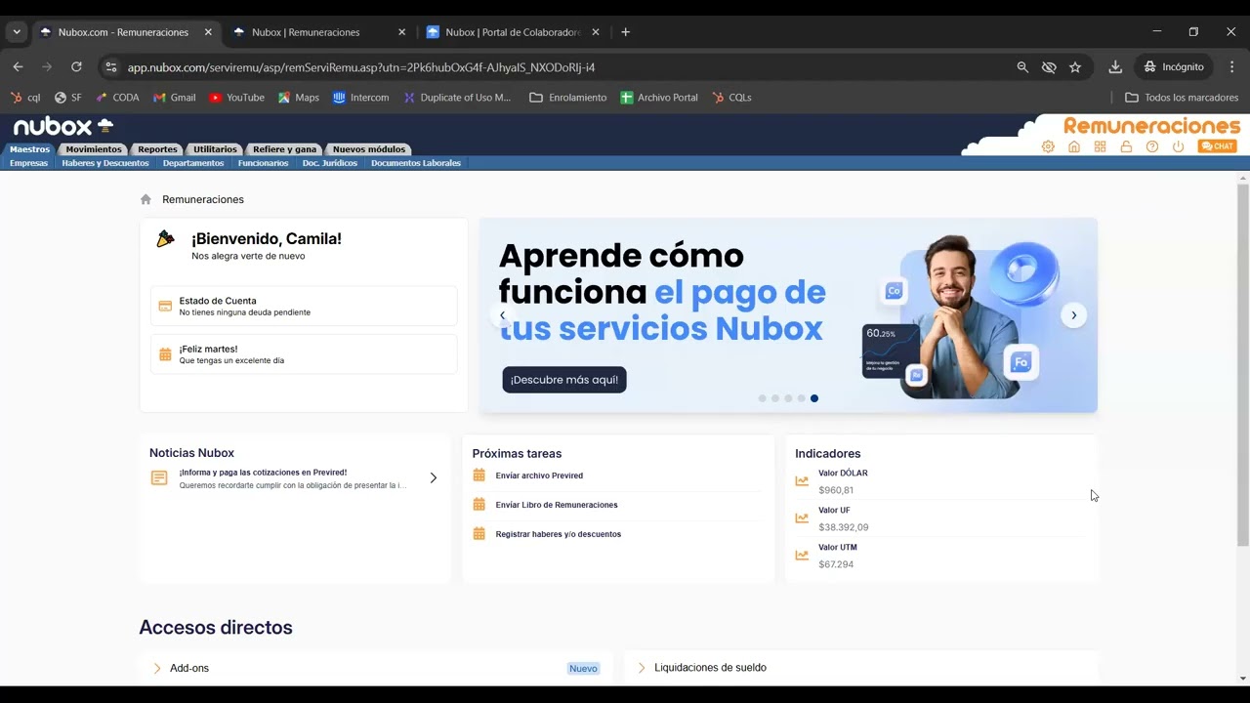Viewport: 1250px width, 703px height.
Task: Click calendar icon beside Enviar Libro de Remuneraciones
Action: 479,505
